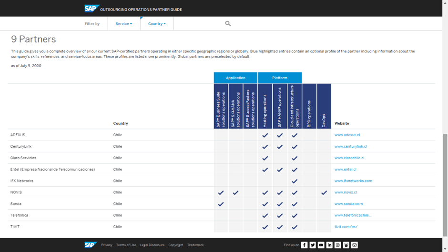Open the www.novis.cl website link
Image resolution: width=448 pixels, height=252 pixels.
(x=346, y=192)
